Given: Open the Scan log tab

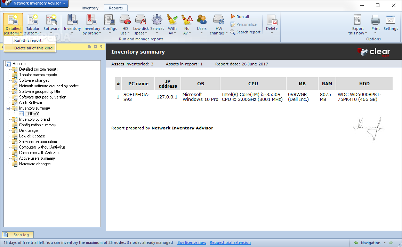Looking at the screenshot, I should click(18, 235).
